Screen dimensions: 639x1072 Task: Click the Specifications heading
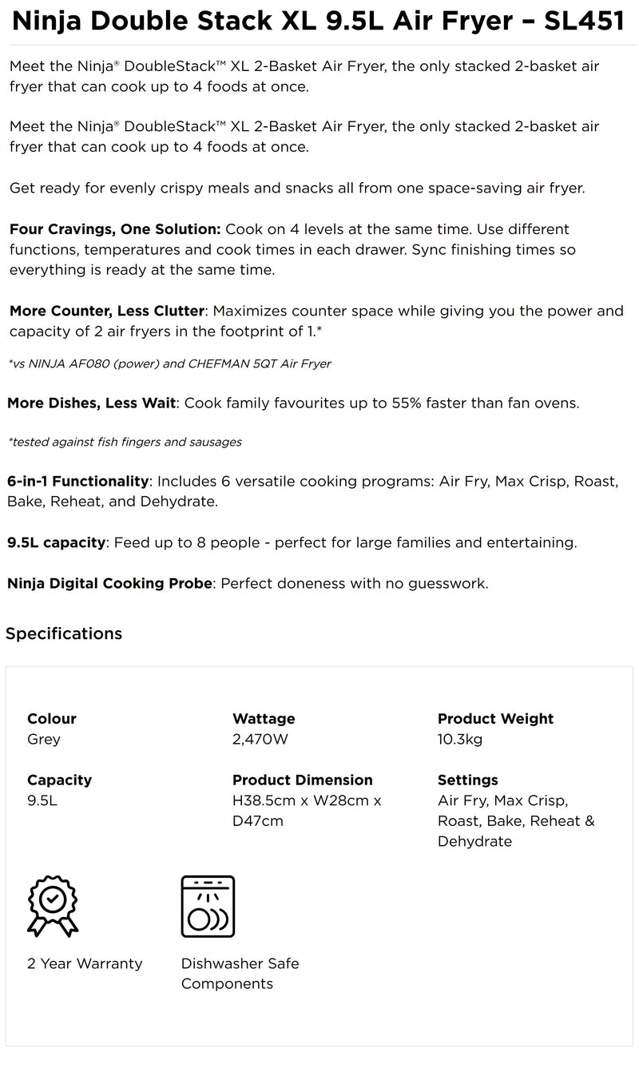coord(64,633)
